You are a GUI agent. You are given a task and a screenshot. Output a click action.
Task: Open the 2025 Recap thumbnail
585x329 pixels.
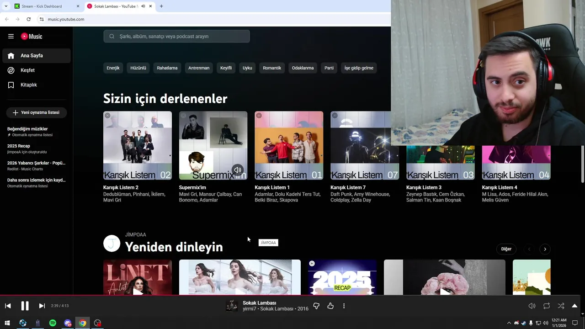[x=342, y=277]
